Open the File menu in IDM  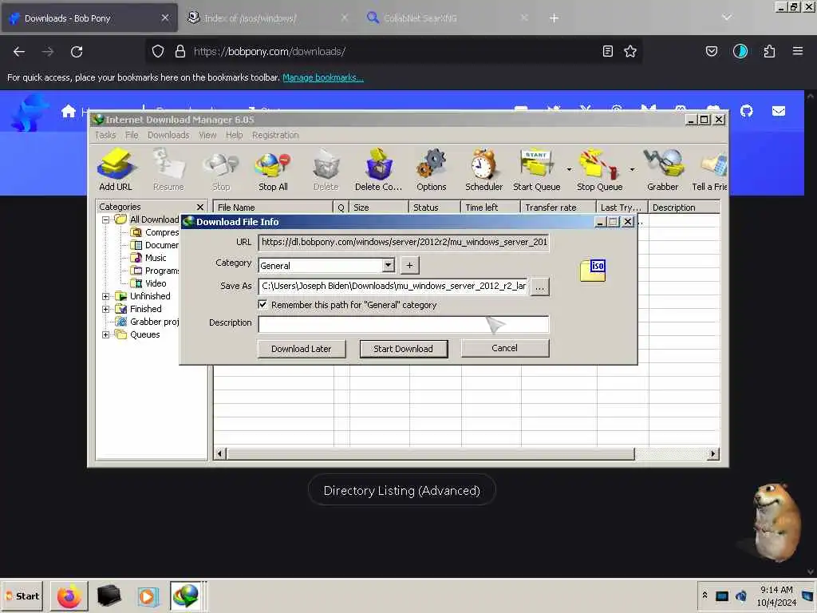pos(132,135)
